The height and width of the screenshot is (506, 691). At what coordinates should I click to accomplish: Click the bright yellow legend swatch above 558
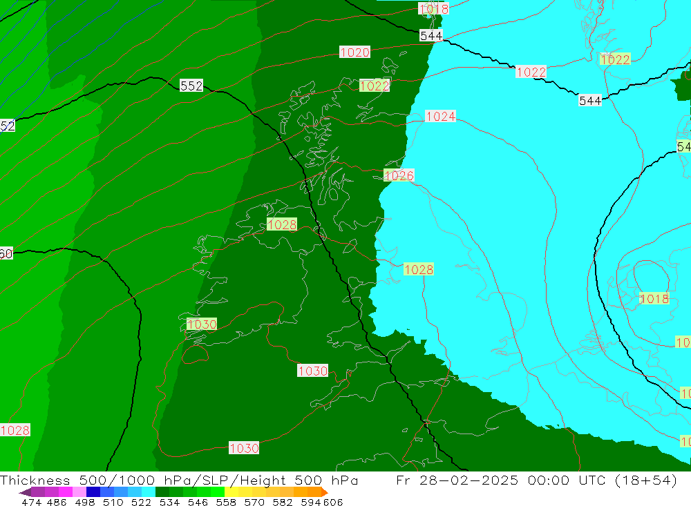[231, 492]
